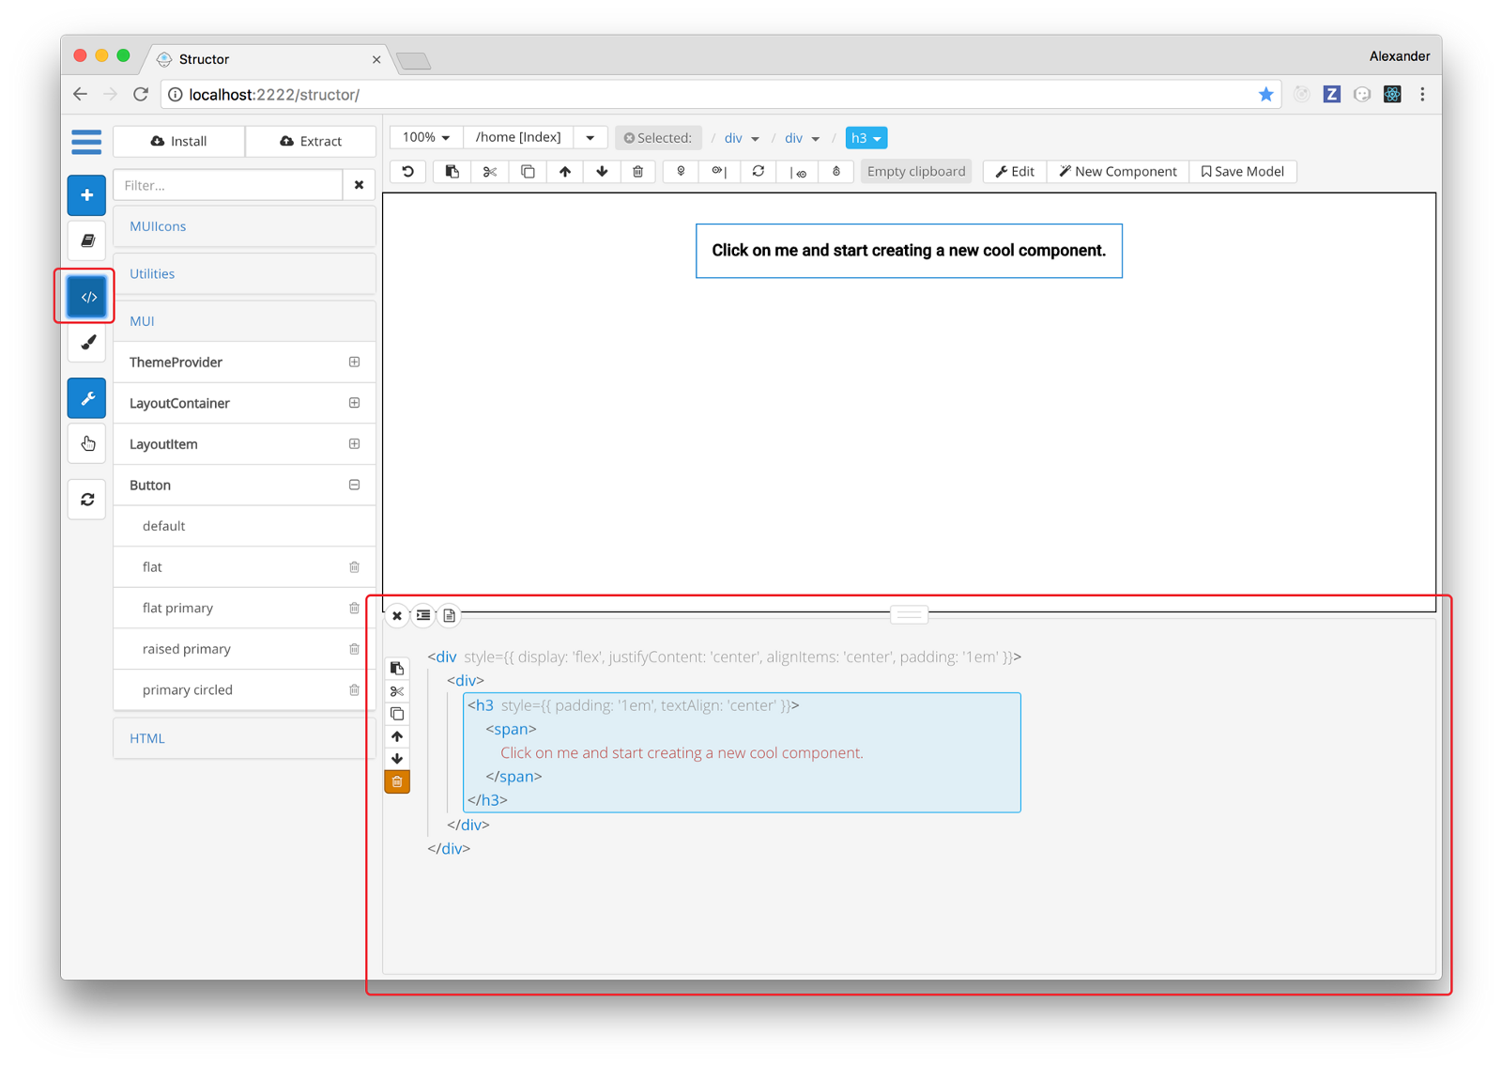Toggle the hand pointer preview mode button
This screenshot has width=1502, height=1066.
[87, 443]
